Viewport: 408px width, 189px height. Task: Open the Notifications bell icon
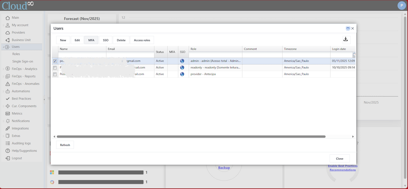[7, 121]
